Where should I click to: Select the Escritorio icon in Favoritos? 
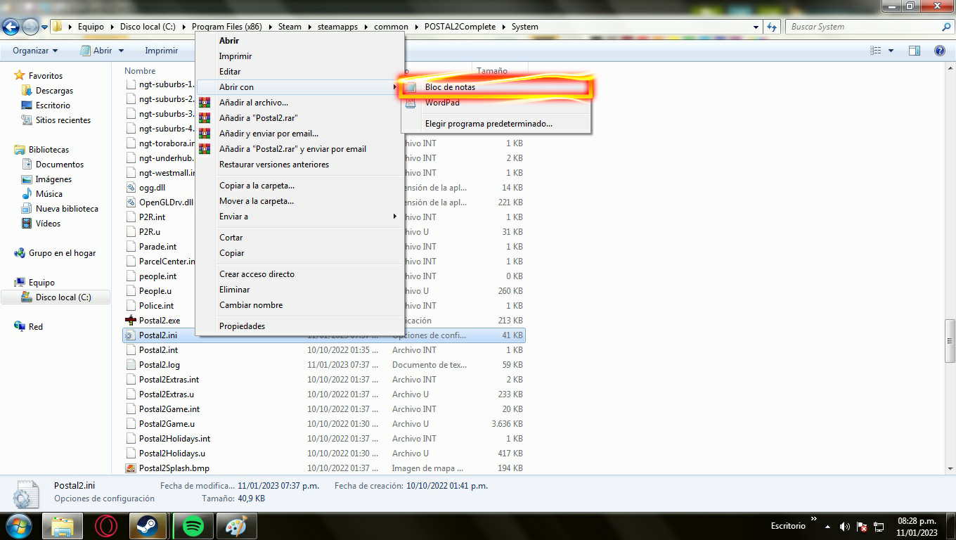(x=27, y=105)
